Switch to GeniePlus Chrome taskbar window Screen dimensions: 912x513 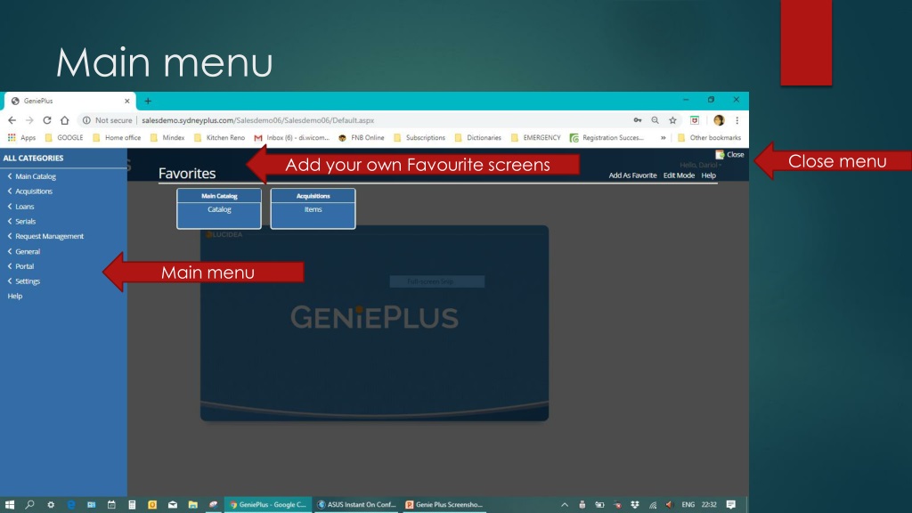tap(268, 505)
